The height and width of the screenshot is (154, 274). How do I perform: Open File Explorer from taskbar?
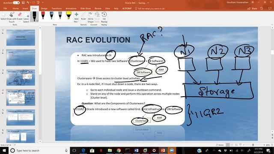coord(110,150)
